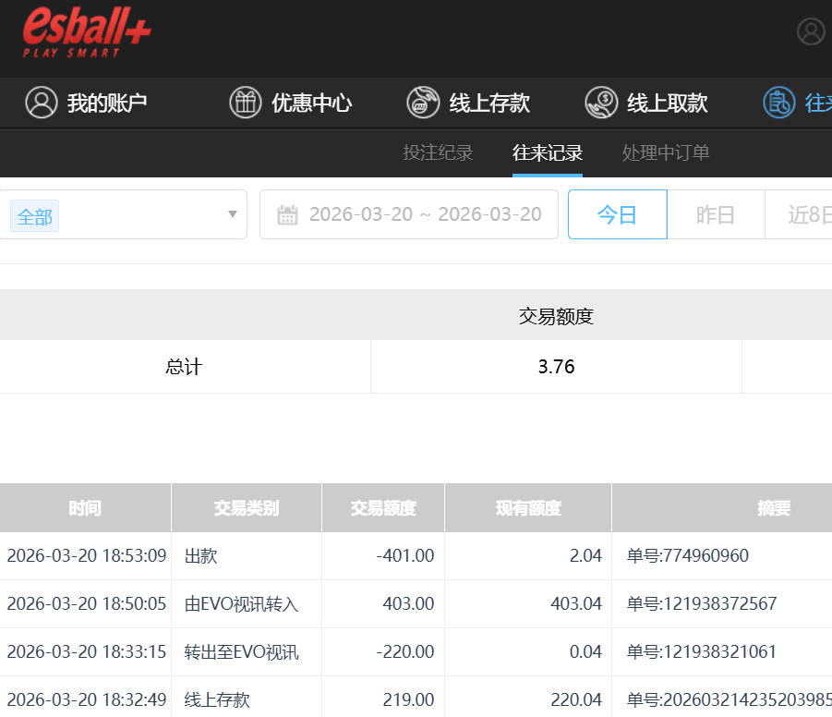Open 优惠中心 menu

pos(311,103)
